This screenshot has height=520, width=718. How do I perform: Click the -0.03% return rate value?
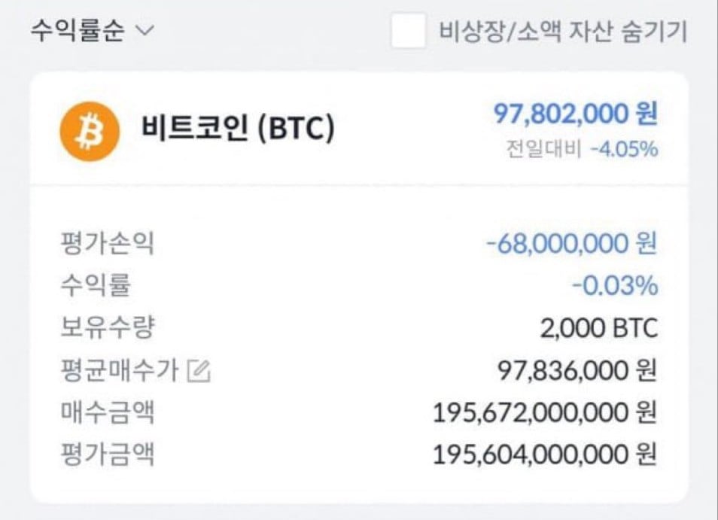click(614, 286)
